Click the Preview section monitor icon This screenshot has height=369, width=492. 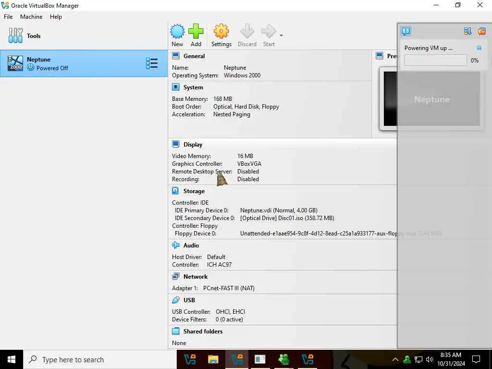[x=380, y=56]
